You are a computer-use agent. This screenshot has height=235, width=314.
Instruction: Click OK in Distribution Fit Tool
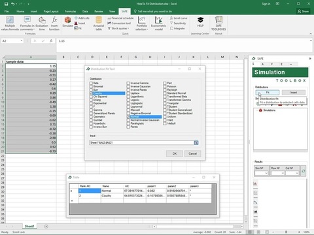(x=175, y=153)
